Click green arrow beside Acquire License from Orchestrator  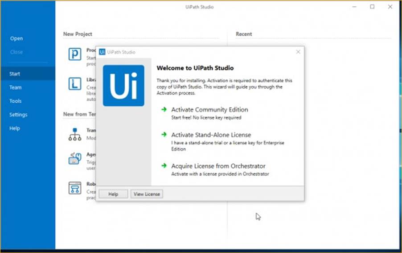164,166
